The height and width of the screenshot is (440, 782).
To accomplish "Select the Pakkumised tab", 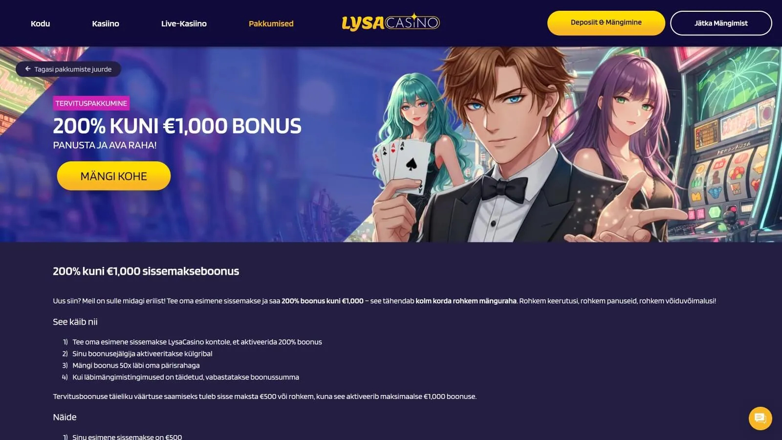I will (x=271, y=23).
